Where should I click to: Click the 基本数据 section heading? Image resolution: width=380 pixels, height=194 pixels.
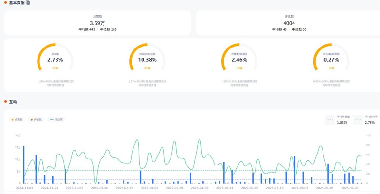tap(17, 3)
